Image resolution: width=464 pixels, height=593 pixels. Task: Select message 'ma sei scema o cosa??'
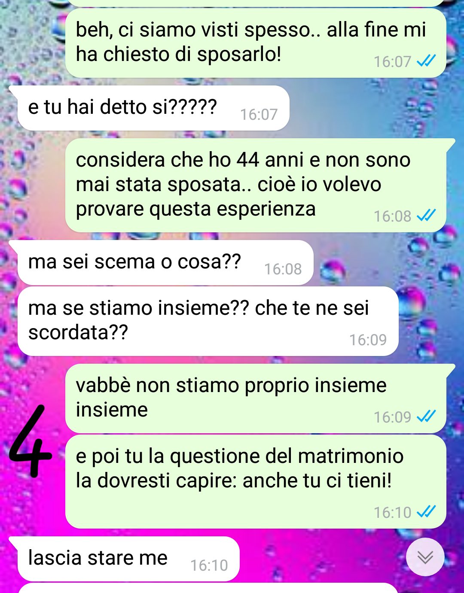pos(165,262)
